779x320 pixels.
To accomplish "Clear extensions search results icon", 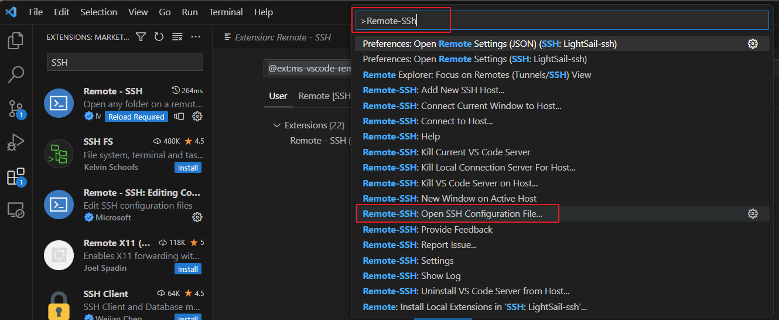I will click(177, 37).
